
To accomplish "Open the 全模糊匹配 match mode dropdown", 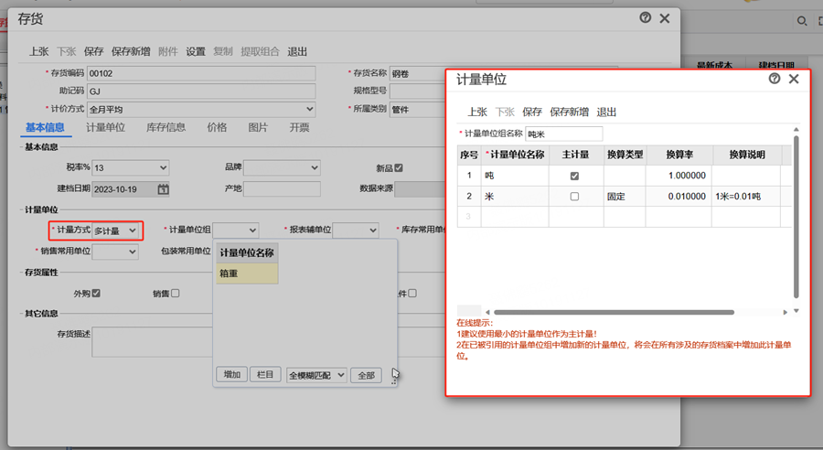I will (x=316, y=375).
